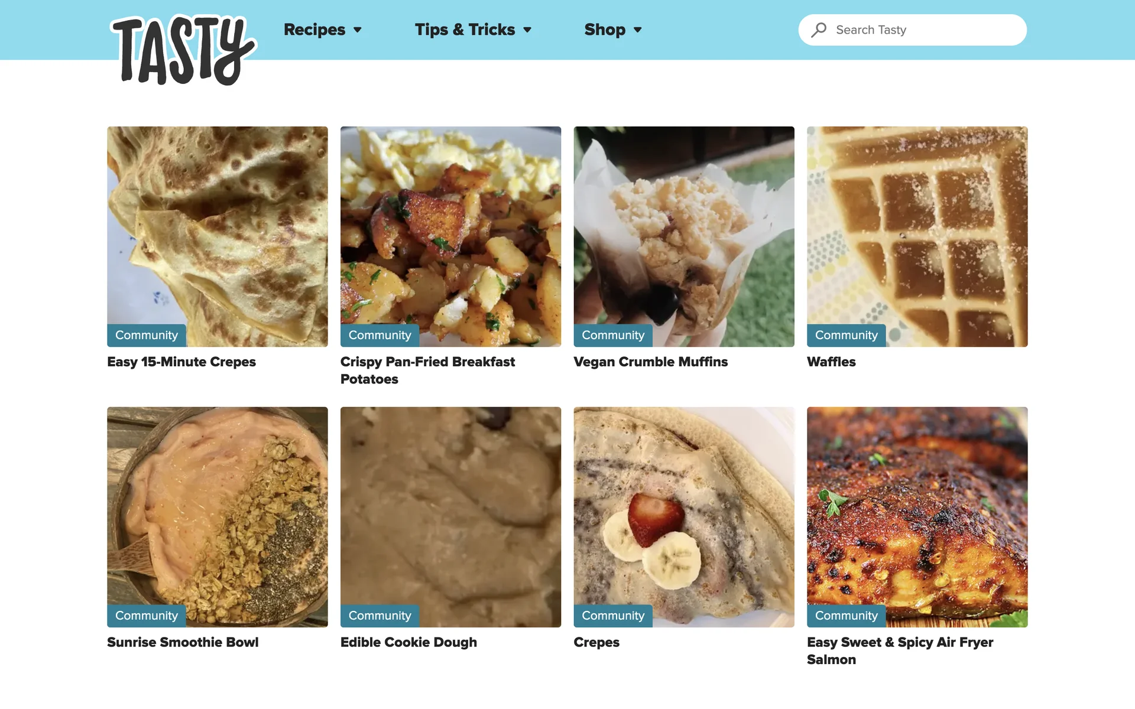Click Community badge on the Waffles card
Image resolution: width=1135 pixels, height=709 pixels.
tap(846, 335)
